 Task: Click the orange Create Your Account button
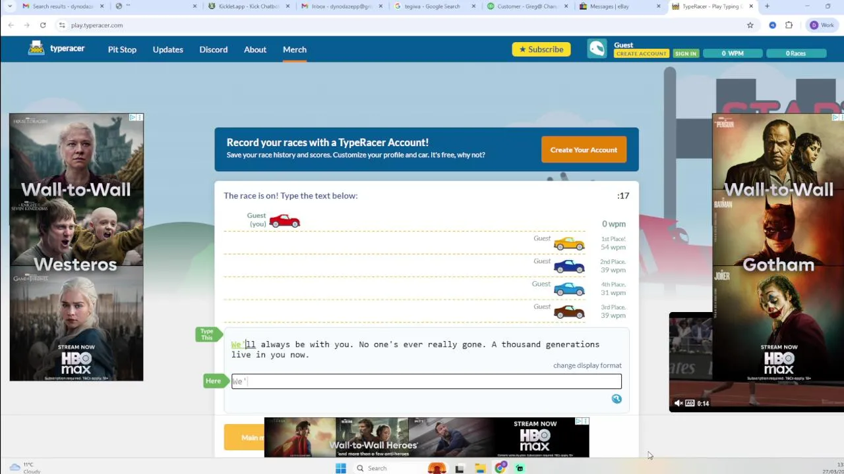click(x=584, y=149)
